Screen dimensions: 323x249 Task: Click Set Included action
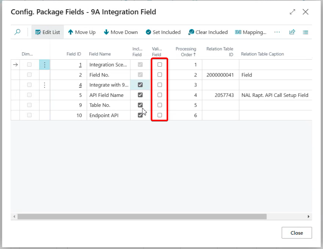[163, 32]
